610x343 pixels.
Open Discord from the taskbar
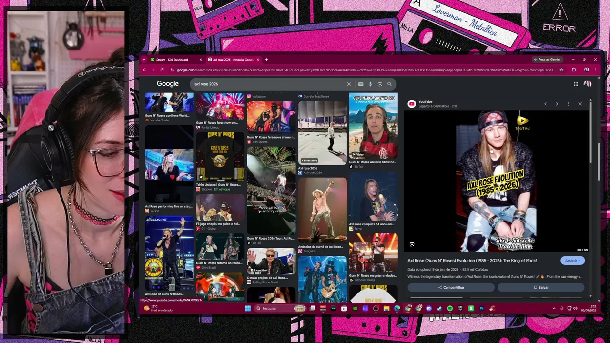click(x=429, y=308)
